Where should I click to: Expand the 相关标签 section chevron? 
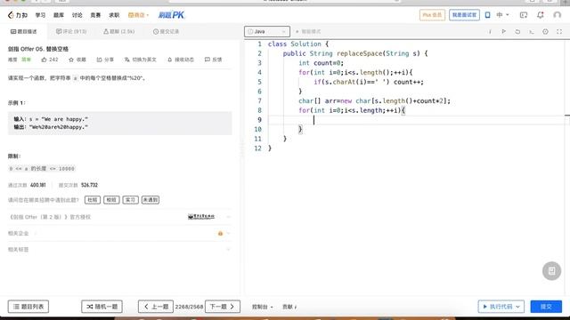click(228, 250)
